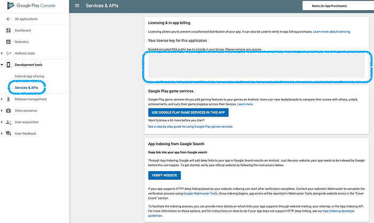Screen dimensions: 374x223
Task: Go to All applications
Action: pyautogui.click(x=26, y=19)
